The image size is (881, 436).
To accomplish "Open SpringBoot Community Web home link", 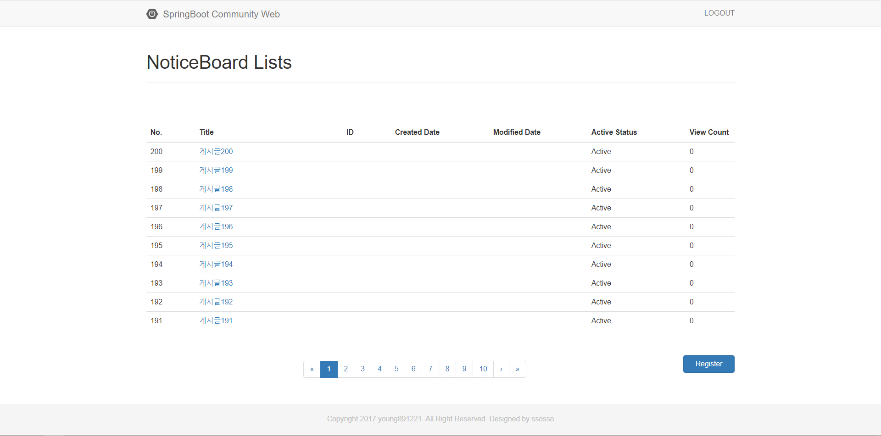I will click(221, 14).
